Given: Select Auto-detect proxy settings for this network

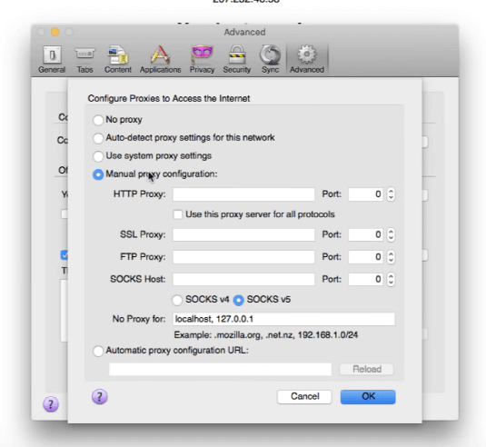Looking at the screenshot, I should 98,138.
